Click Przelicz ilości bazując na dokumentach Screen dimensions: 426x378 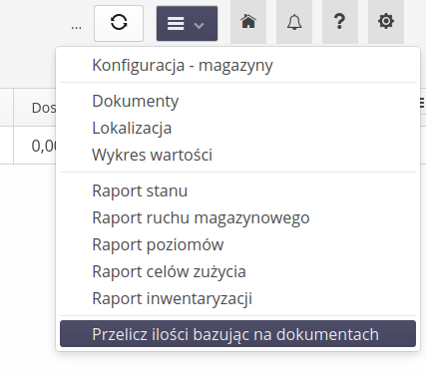(x=237, y=334)
